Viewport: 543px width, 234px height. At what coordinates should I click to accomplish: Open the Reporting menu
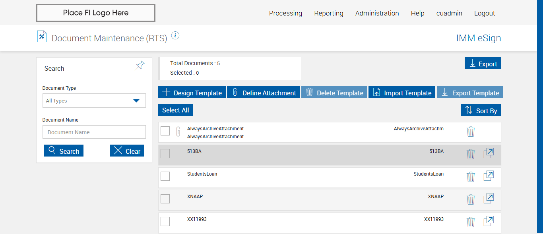(328, 13)
